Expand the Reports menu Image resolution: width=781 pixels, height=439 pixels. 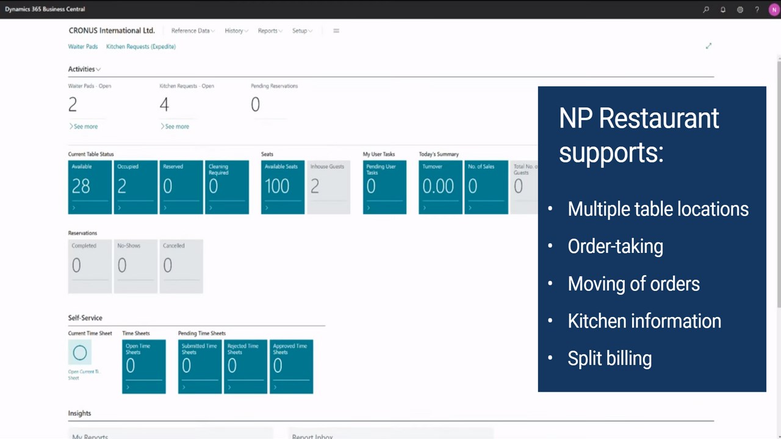click(270, 30)
